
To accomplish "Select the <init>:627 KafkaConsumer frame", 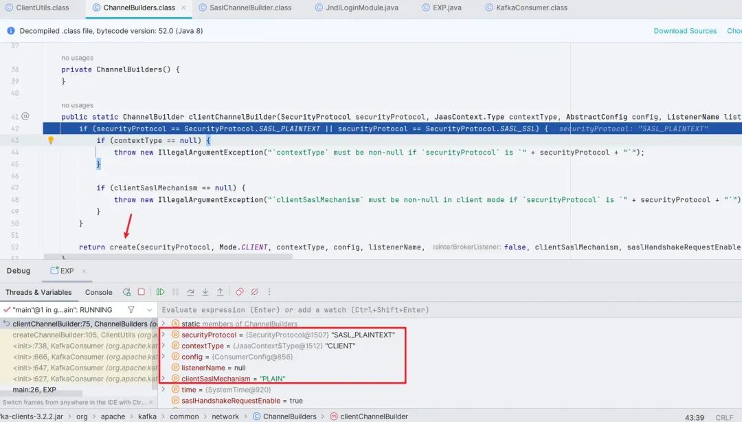I will pos(78,379).
